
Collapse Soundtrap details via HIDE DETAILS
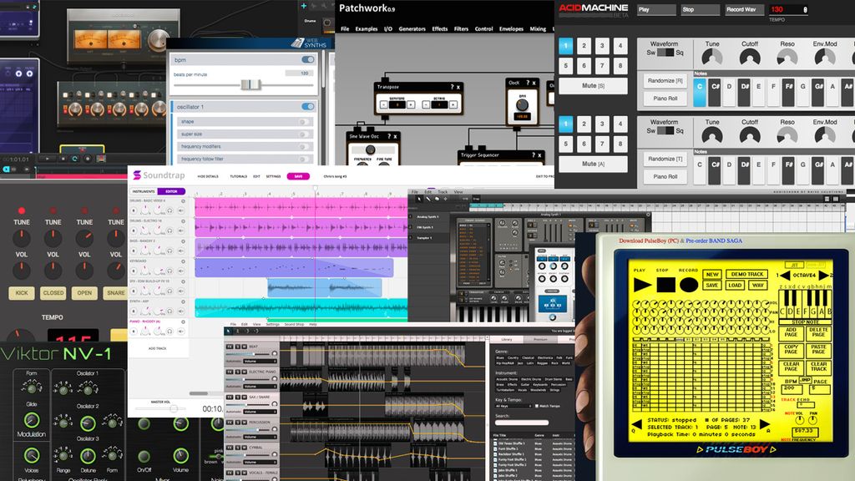pyautogui.click(x=208, y=176)
